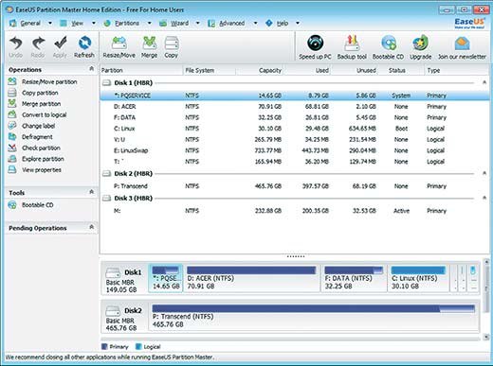Sort by the Type column header
The width and height of the screenshot is (493, 366).
(x=457, y=70)
